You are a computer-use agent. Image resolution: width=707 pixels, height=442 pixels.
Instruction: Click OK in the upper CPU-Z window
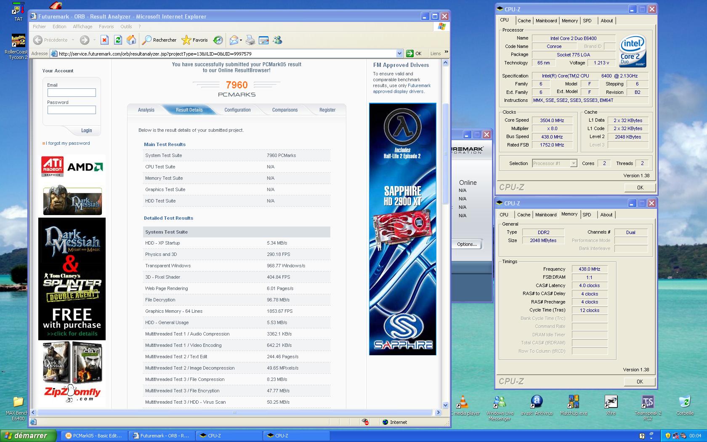click(640, 188)
